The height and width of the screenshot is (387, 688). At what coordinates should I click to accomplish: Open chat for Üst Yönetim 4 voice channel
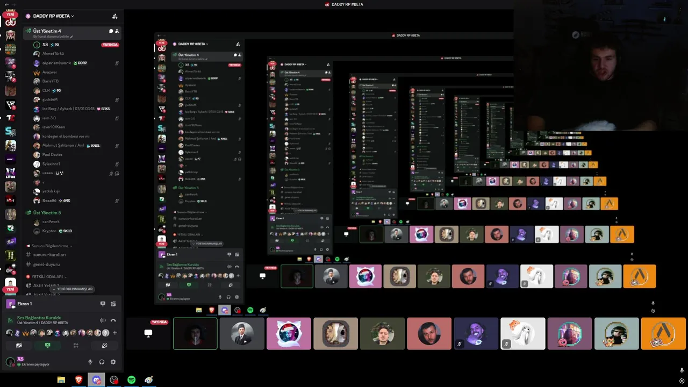pyautogui.click(x=111, y=31)
